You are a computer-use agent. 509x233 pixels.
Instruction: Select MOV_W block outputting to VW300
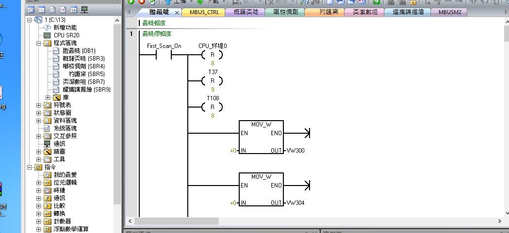(262, 137)
